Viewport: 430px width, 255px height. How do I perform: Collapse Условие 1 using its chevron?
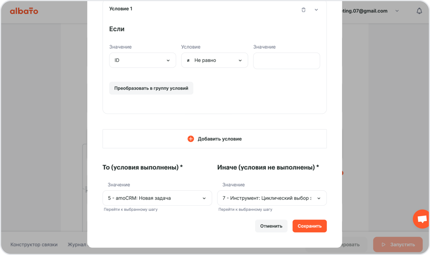[x=316, y=10]
